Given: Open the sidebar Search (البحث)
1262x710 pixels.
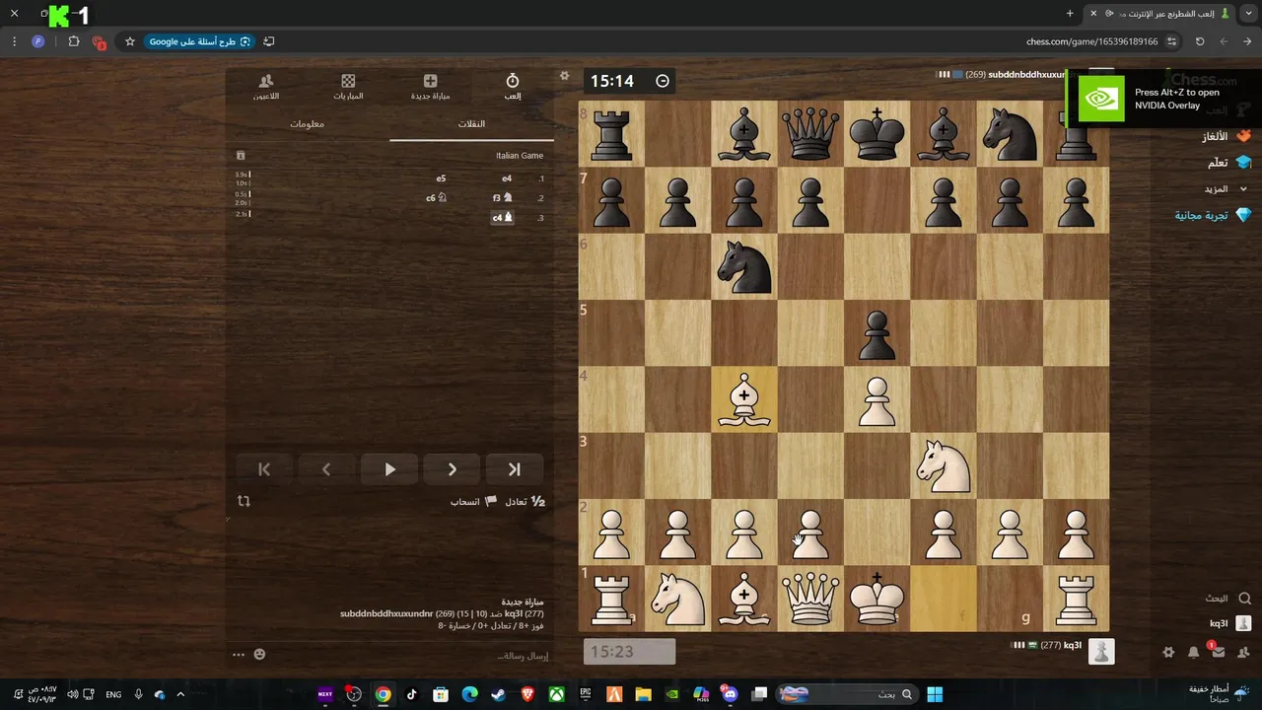Looking at the screenshot, I should [x=1227, y=599].
